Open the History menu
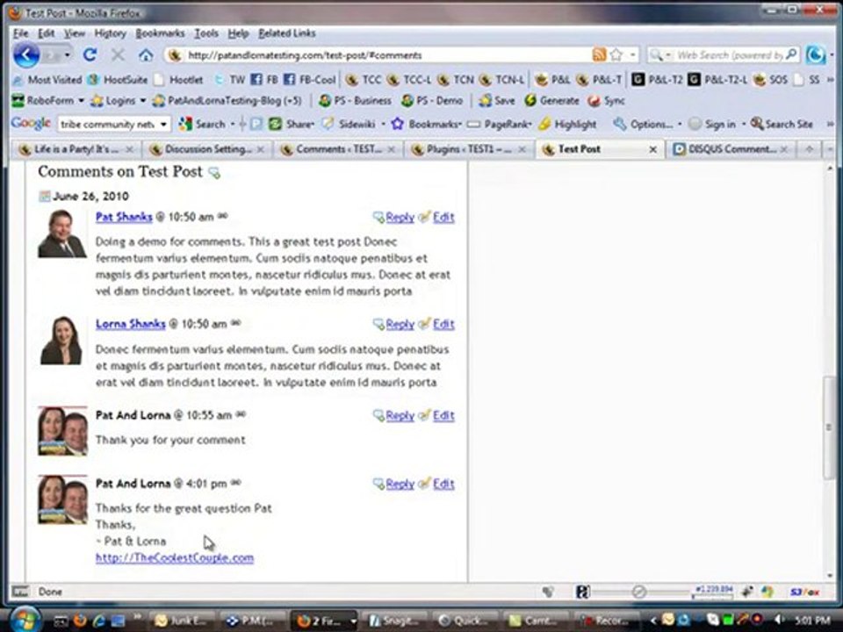843x632 pixels. (111, 33)
